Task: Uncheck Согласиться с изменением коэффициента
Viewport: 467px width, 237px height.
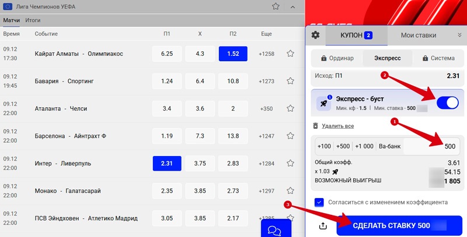Action: pyautogui.click(x=319, y=202)
